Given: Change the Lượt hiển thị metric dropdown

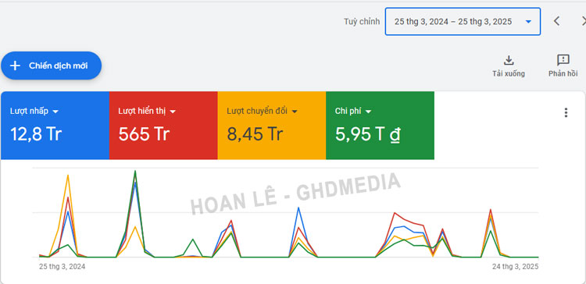Looking at the screenshot, I should coord(147,112).
